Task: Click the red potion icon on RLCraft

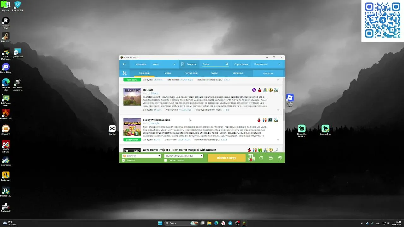Action: [259, 90]
